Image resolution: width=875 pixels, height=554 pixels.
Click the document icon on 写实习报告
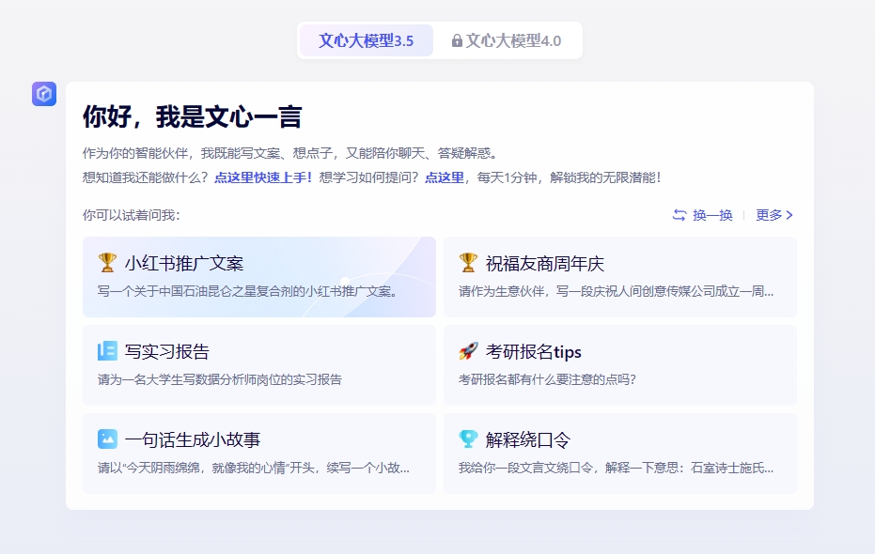click(x=107, y=351)
